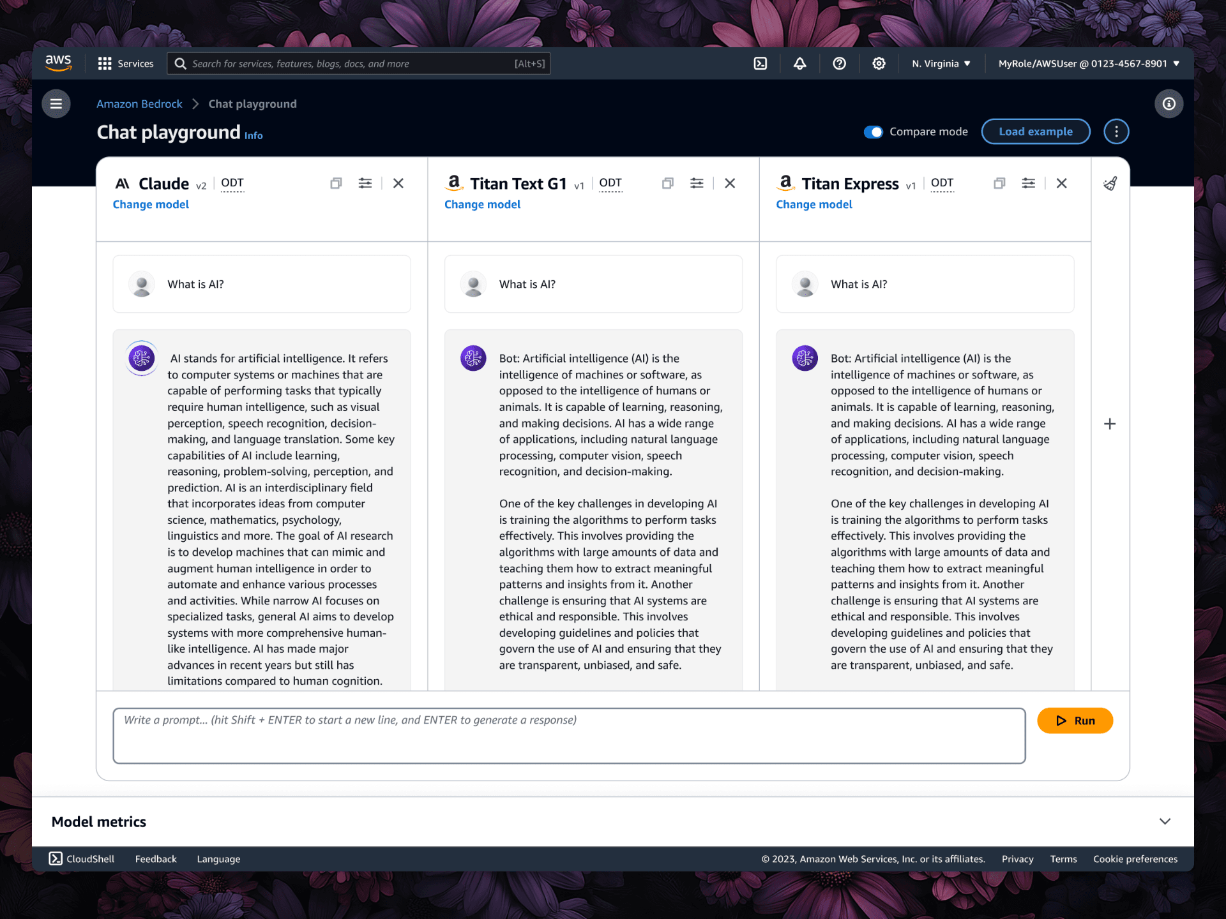Open the Terms footer link
This screenshot has width=1226, height=919.
point(1063,859)
